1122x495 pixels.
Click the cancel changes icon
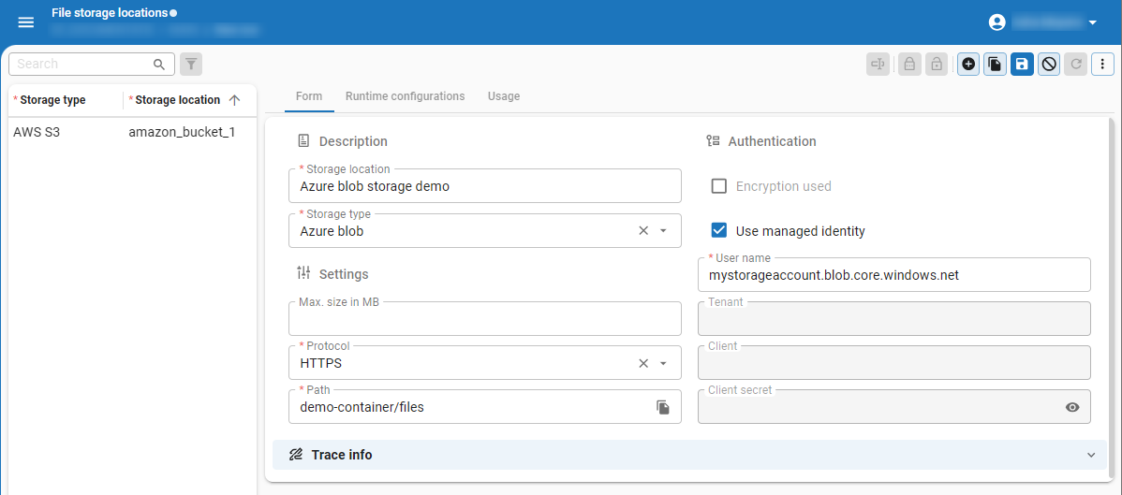1049,64
